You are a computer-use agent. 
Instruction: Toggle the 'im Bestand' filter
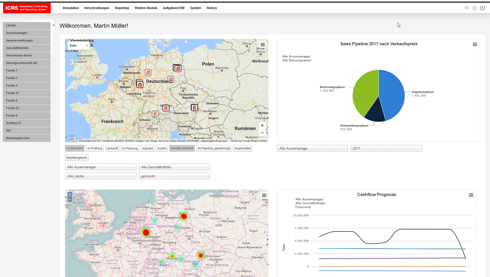(x=75, y=148)
